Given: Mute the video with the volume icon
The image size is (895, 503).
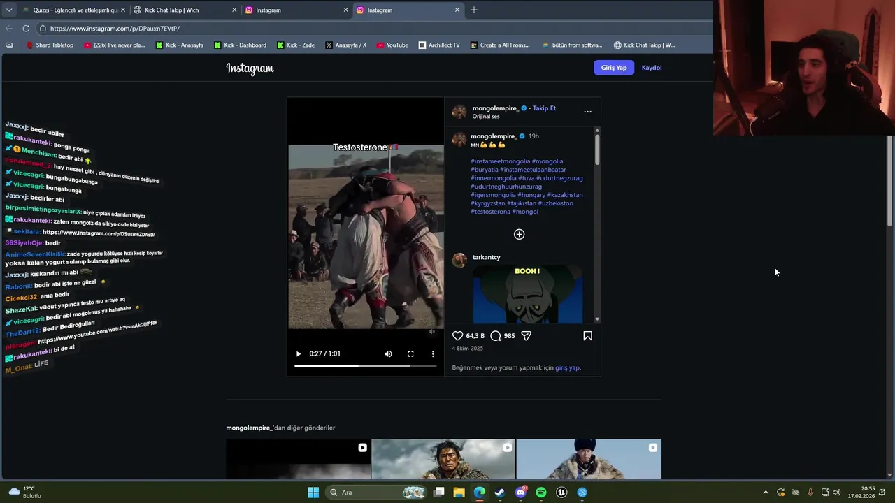Looking at the screenshot, I should pyautogui.click(x=388, y=353).
